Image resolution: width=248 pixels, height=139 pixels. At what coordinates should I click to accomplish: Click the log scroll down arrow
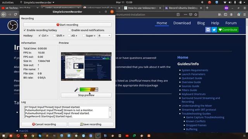pos(110,117)
